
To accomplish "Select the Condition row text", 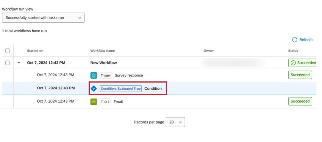I will 153,89.
